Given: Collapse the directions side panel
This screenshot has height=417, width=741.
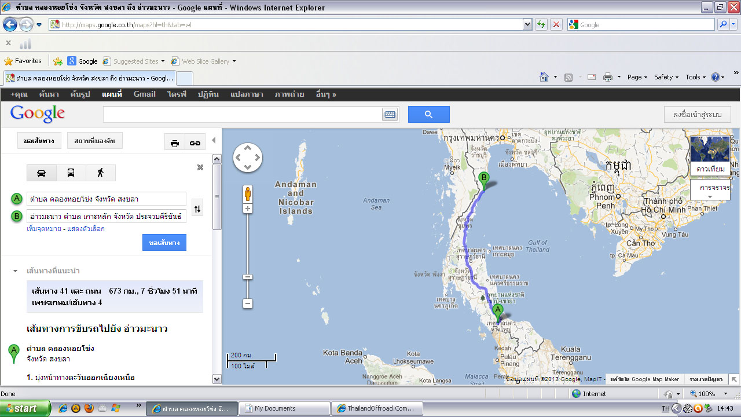Looking at the screenshot, I should coord(214,140).
